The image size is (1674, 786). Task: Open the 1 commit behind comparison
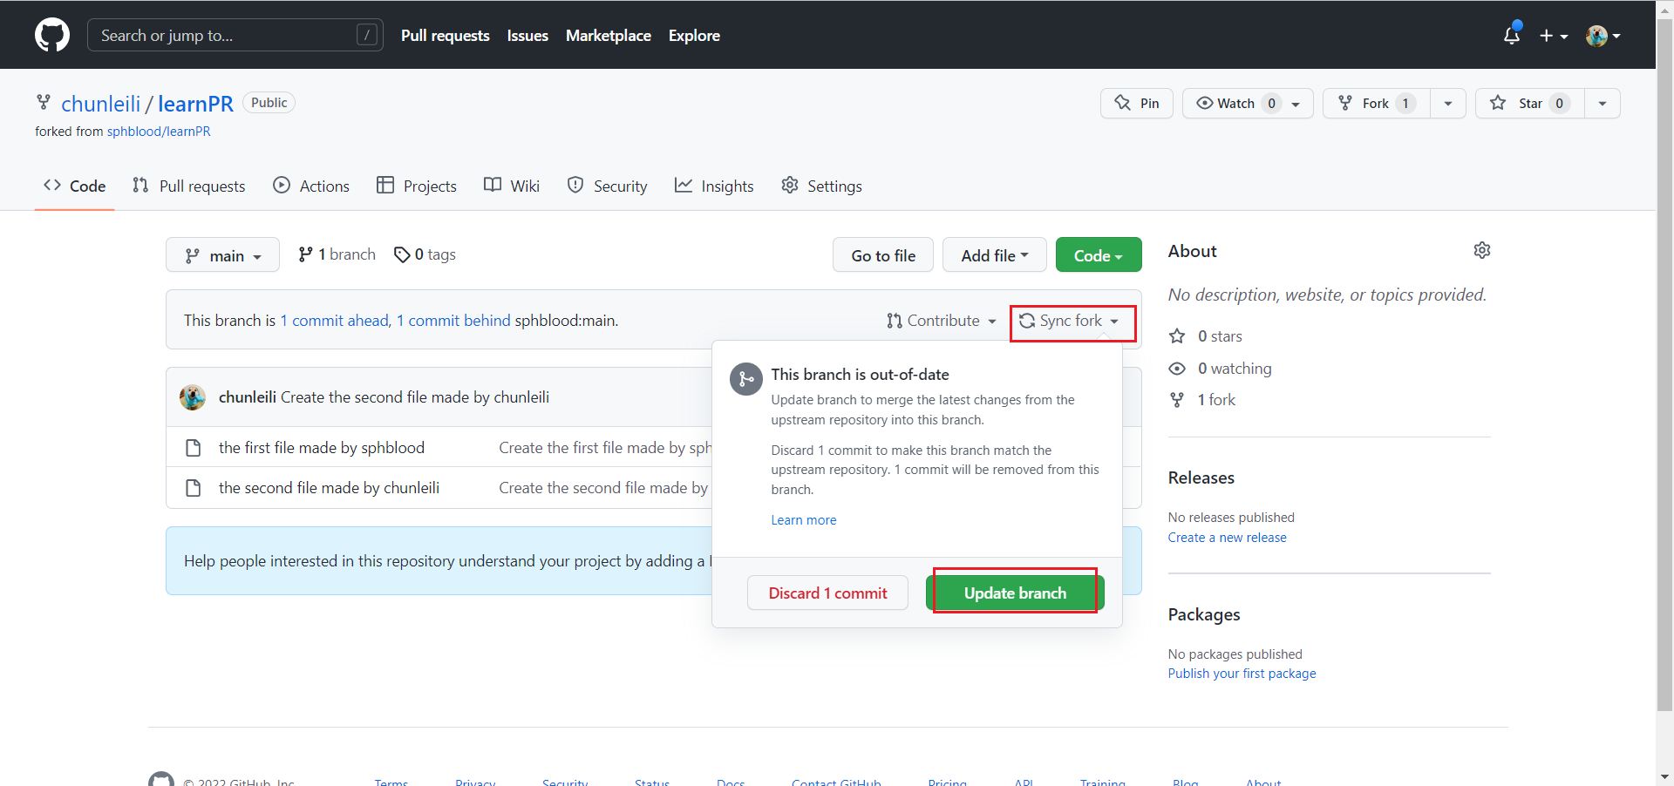(x=453, y=321)
